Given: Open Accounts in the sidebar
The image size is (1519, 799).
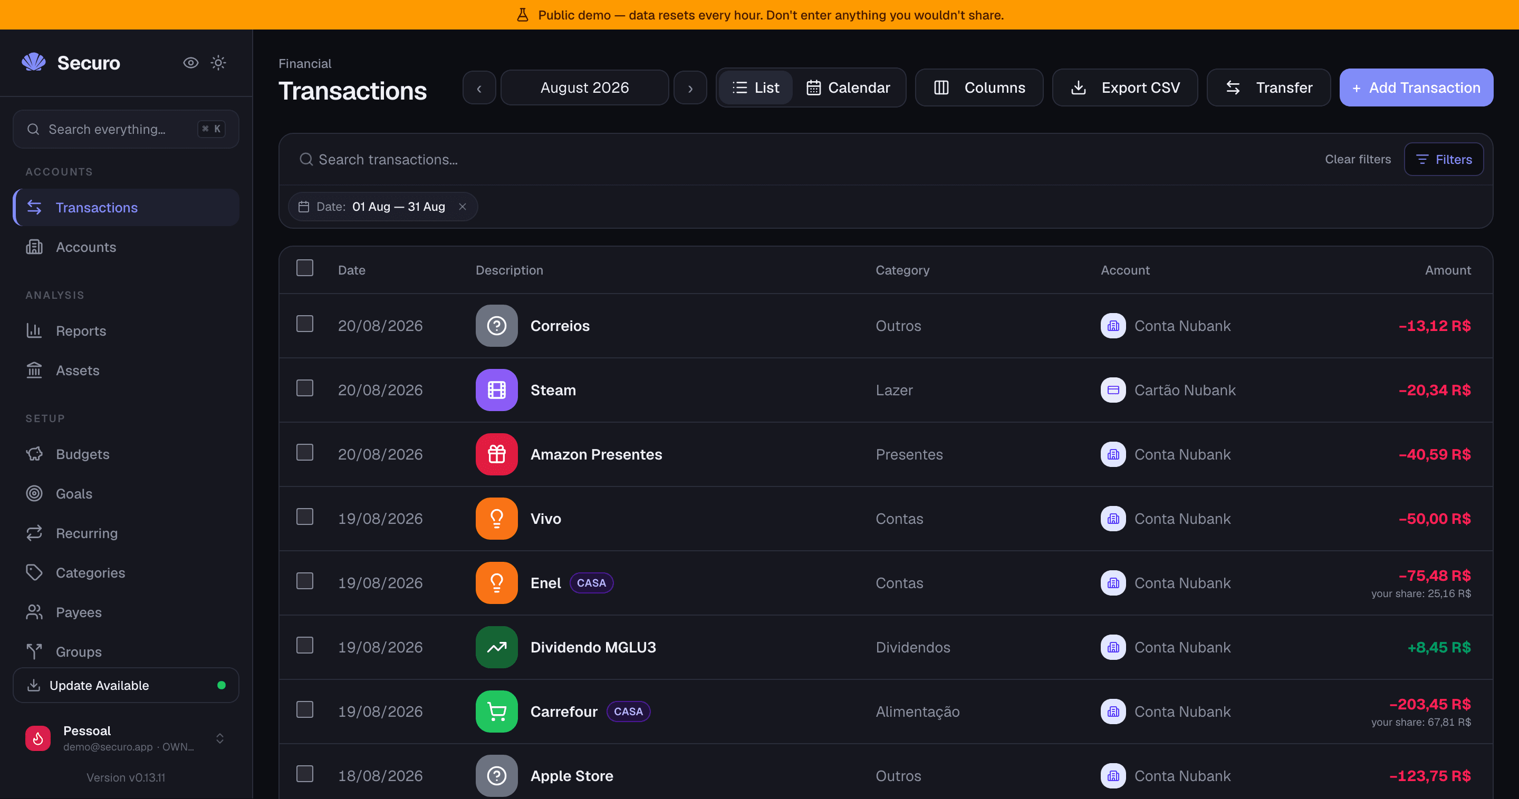Looking at the screenshot, I should (126, 247).
